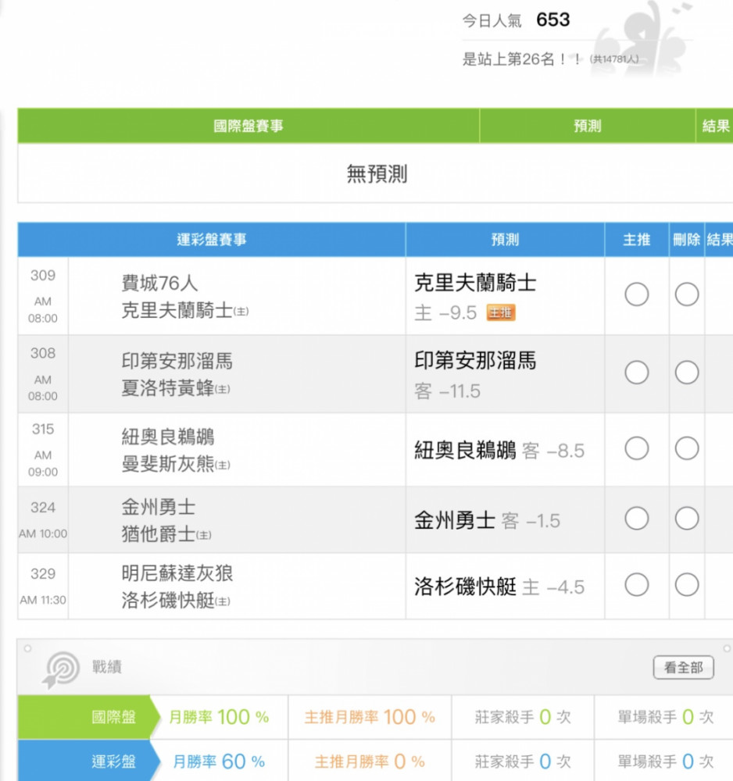
Task: Click team 夏洛特黃蜂
Action: click(175, 388)
